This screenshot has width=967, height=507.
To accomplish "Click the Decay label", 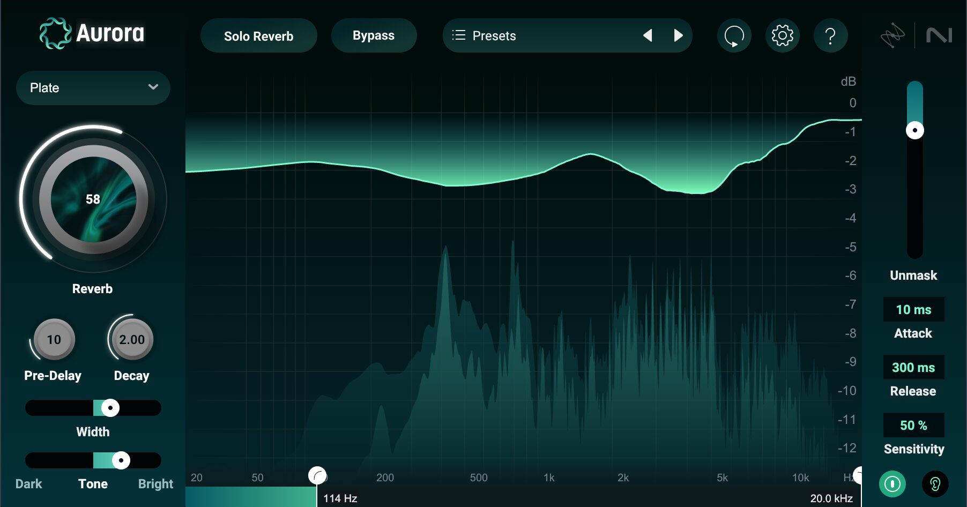I will [x=131, y=376].
